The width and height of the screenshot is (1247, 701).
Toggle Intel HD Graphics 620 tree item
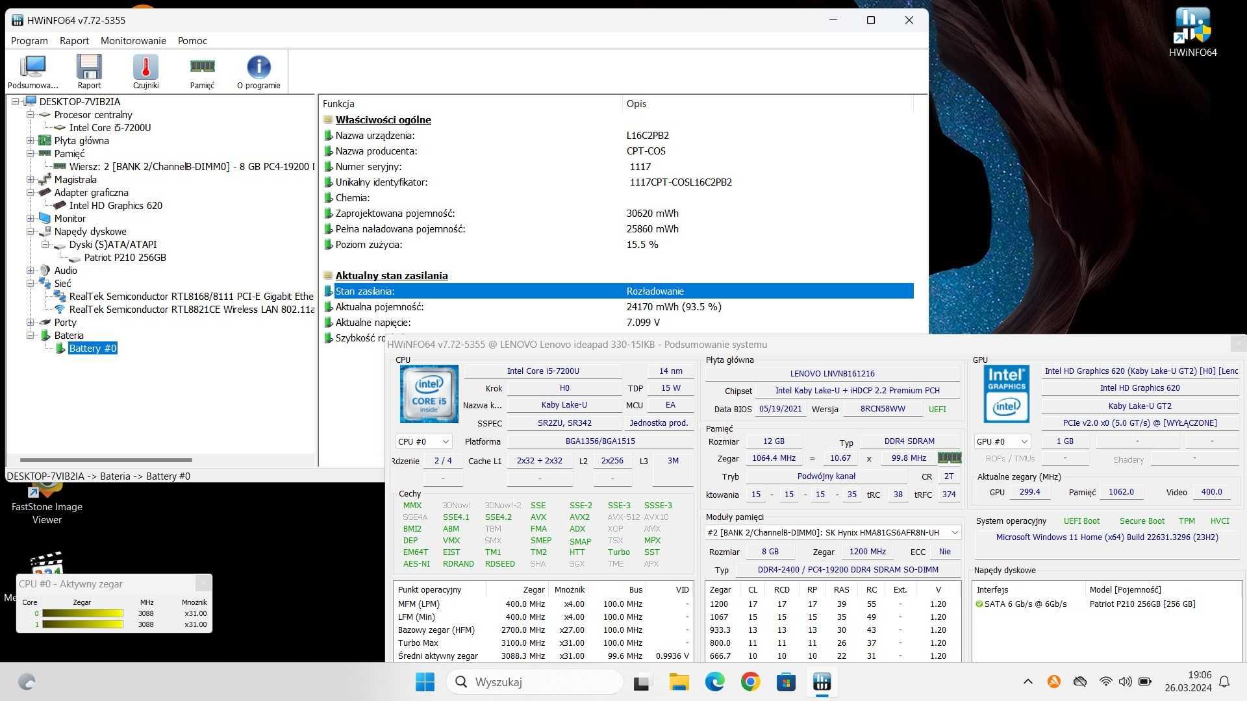point(116,205)
